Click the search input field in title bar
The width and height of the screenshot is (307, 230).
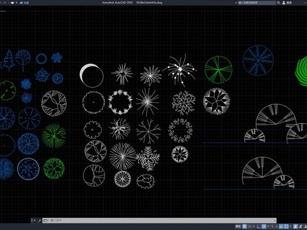pyautogui.click(x=256, y=3)
